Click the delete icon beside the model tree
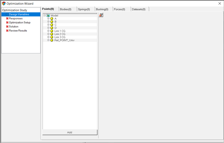 click(101, 15)
